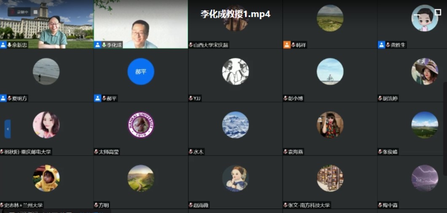Image resolution: width=447 pixels, height=213 pixels.
Task: Click the vertical scrollbar on the right edge
Action: click(x=445, y=128)
